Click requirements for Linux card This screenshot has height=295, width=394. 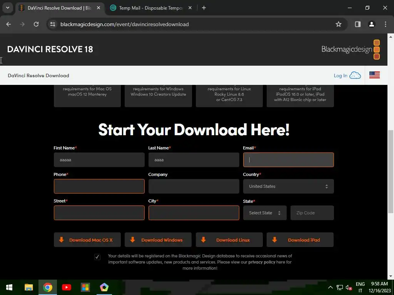coord(229,96)
